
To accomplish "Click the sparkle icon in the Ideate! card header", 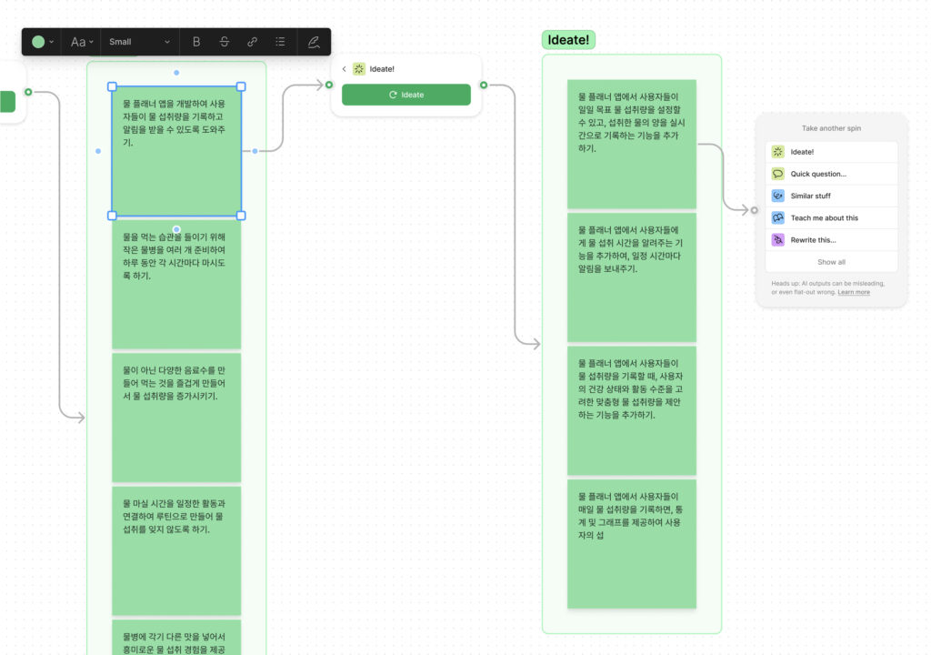I will [358, 69].
